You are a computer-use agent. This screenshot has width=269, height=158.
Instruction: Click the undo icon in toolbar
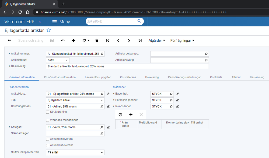click(x=63, y=41)
